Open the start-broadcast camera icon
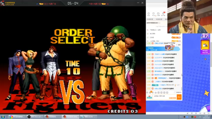 [x=158, y=14]
